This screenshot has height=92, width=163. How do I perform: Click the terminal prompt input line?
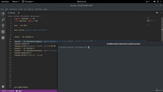(74, 47)
